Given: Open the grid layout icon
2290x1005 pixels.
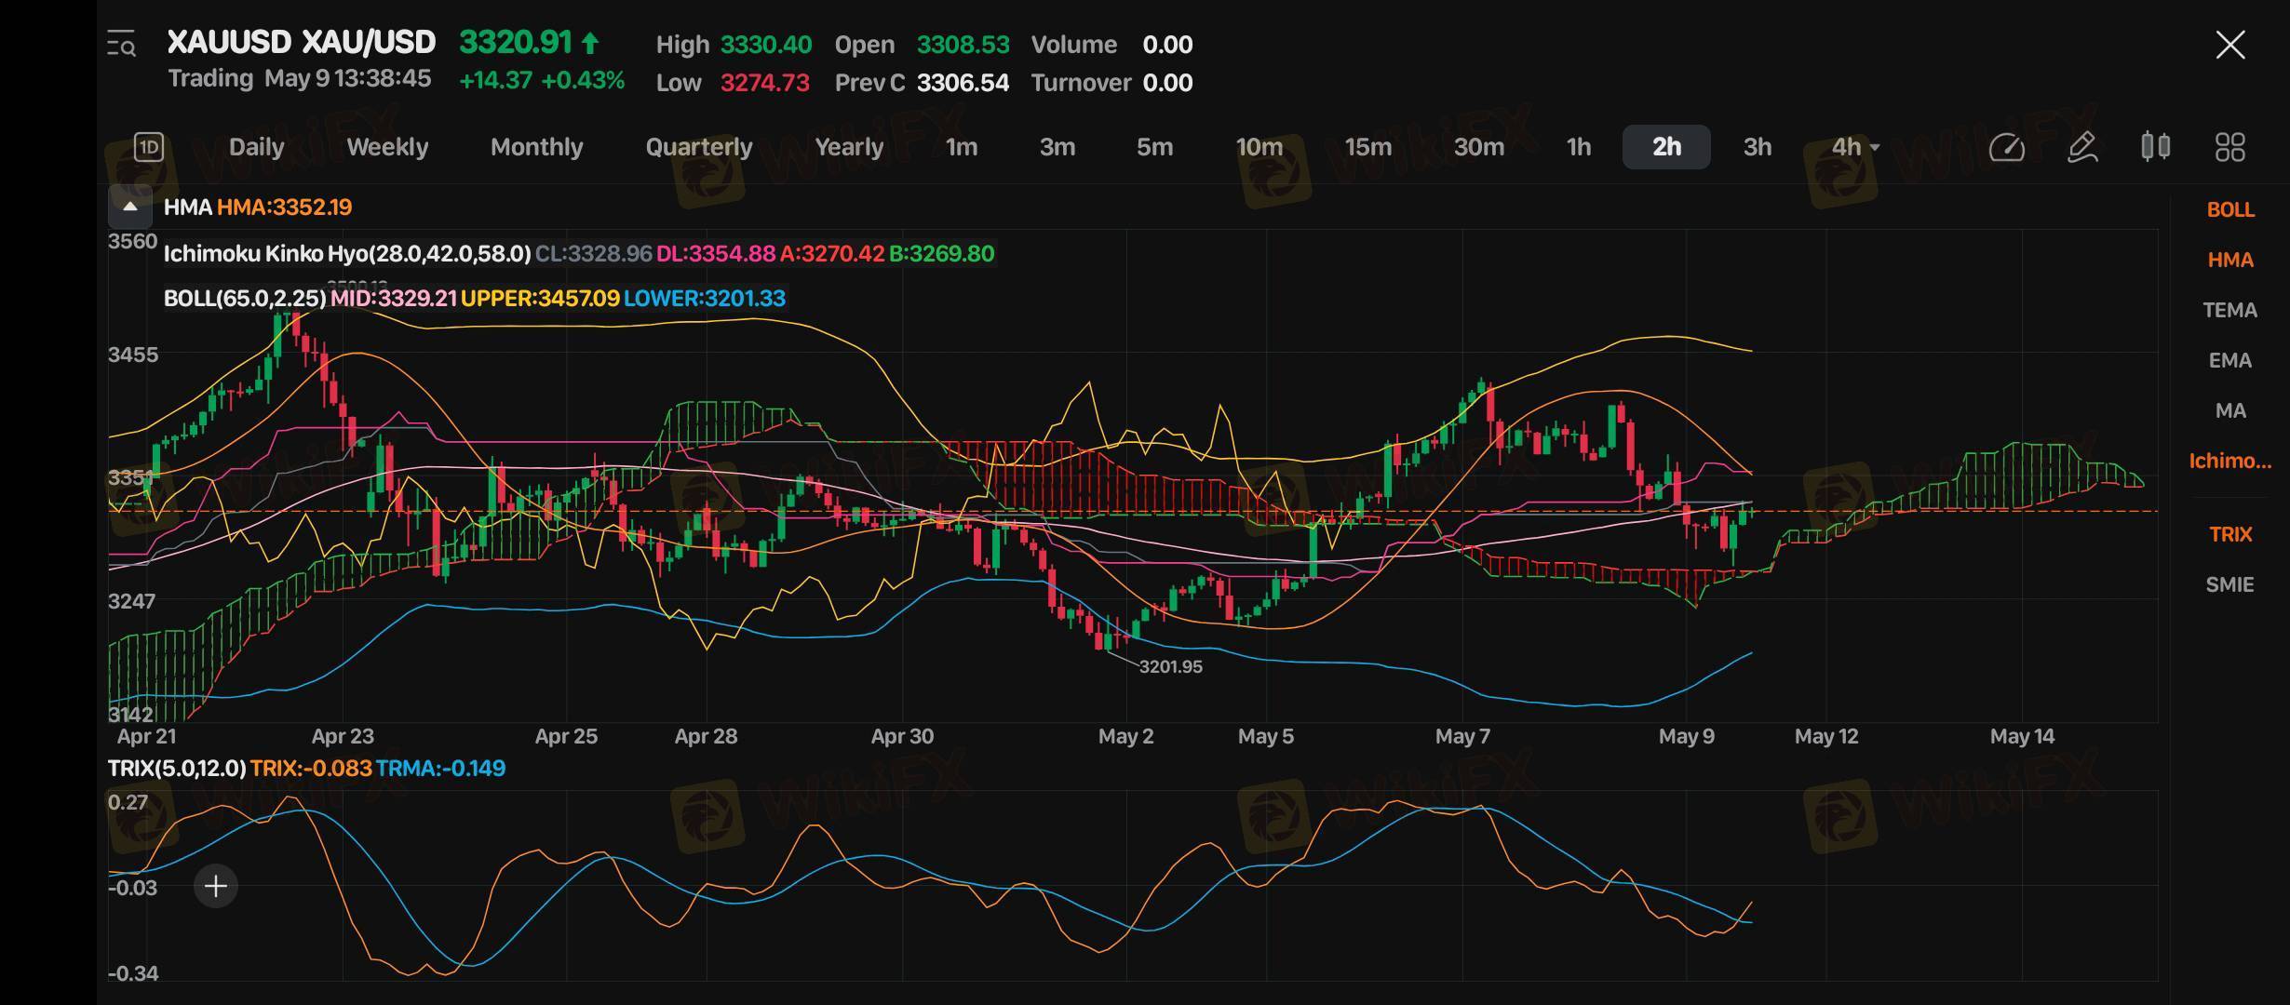Looking at the screenshot, I should (2229, 147).
